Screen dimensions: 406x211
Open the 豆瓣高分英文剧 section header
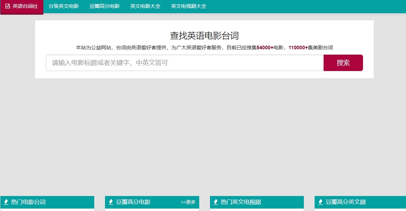pyautogui.click(x=345, y=202)
